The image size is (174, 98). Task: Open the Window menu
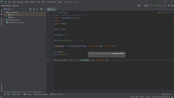click(54, 2)
